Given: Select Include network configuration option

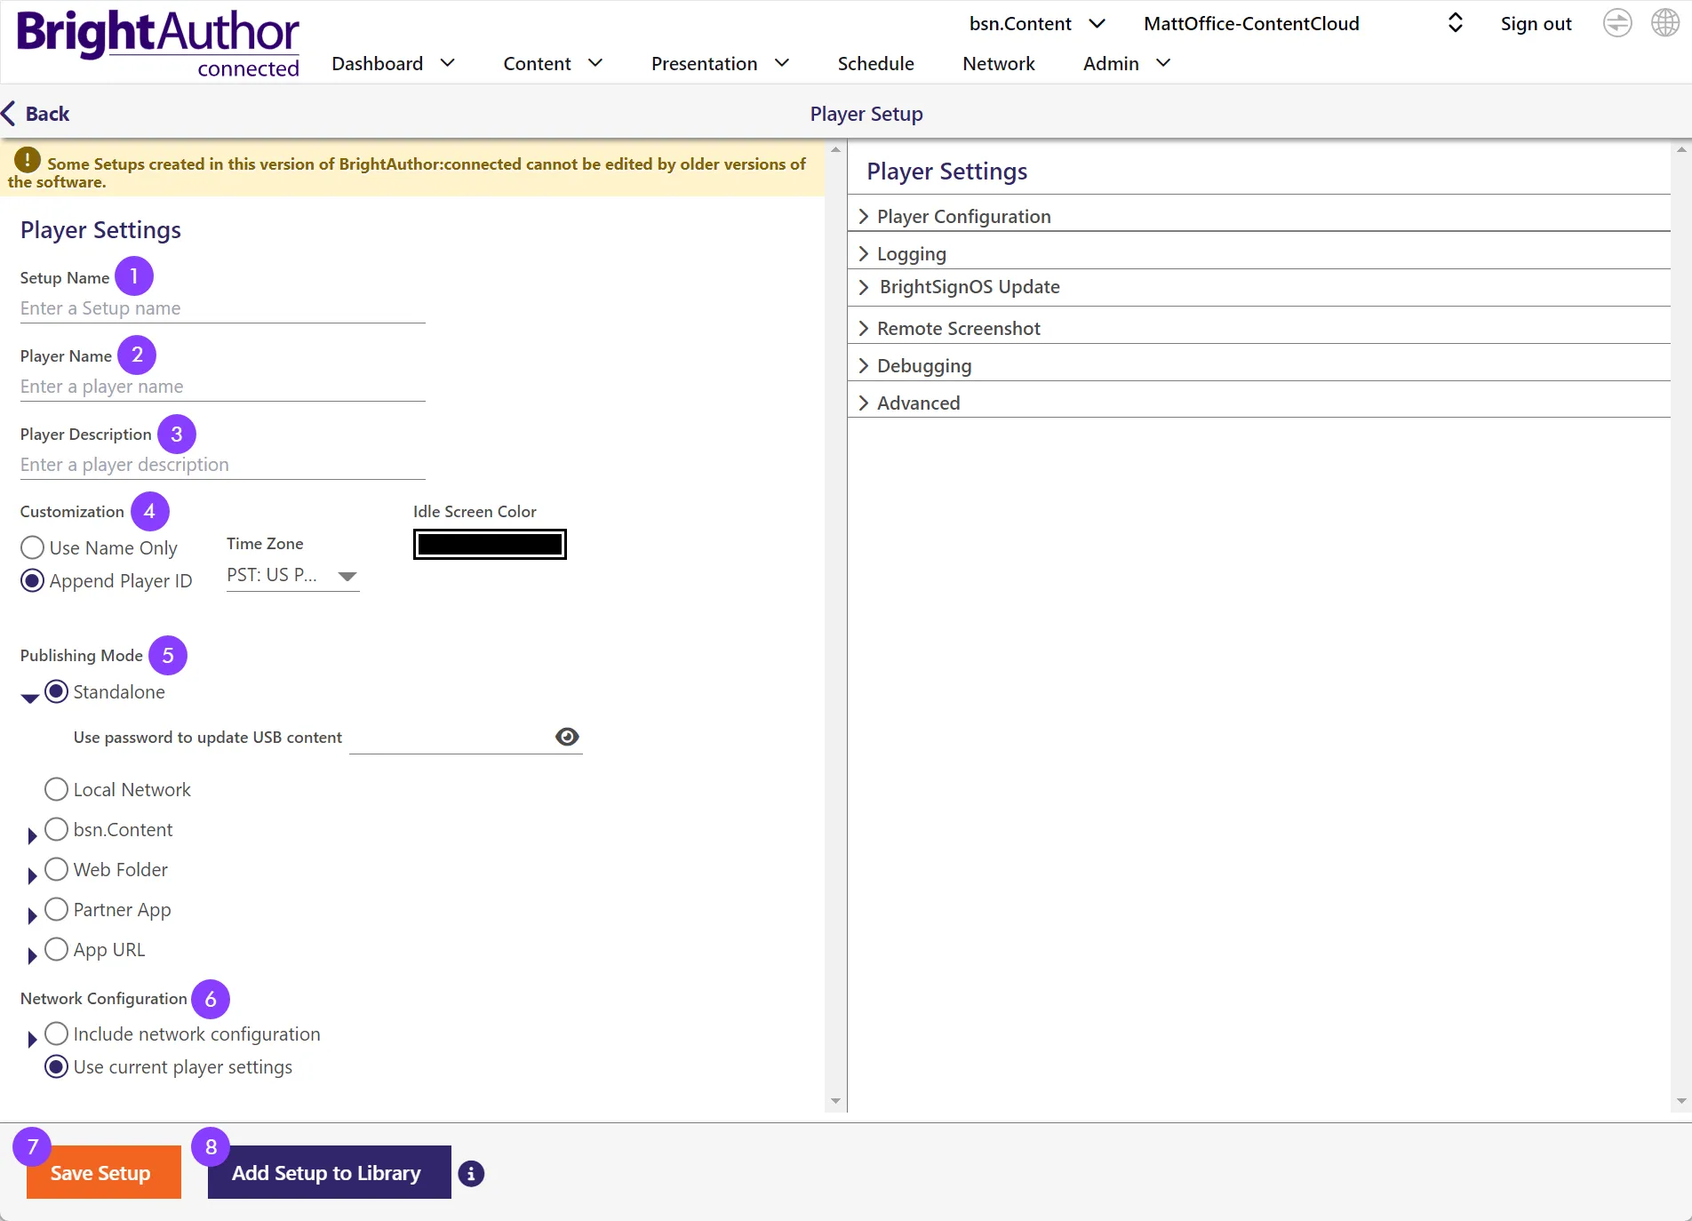Looking at the screenshot, I should (x=56, y=1033).
